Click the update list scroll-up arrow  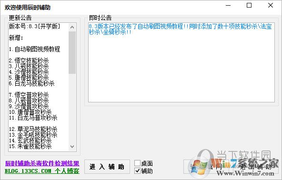pyautogui.click(x=72, y=27)
